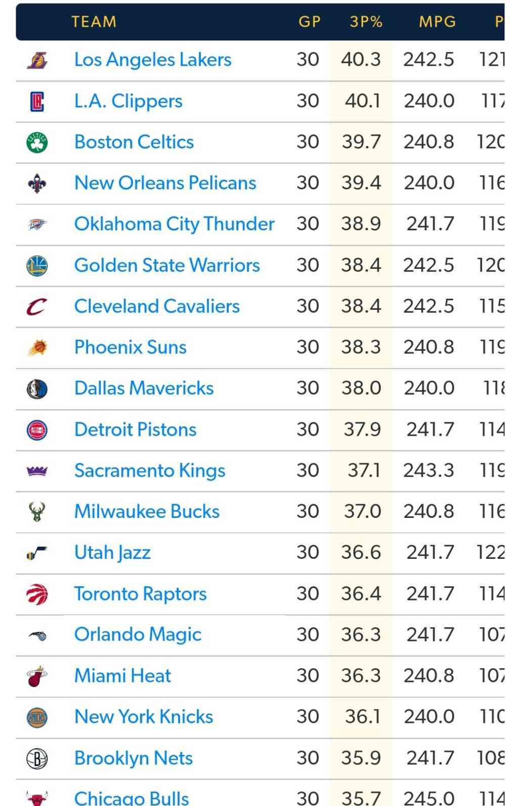Open the New Orleans Pelicans team link
Screen dimensions: 520x806
coord(165,183)
